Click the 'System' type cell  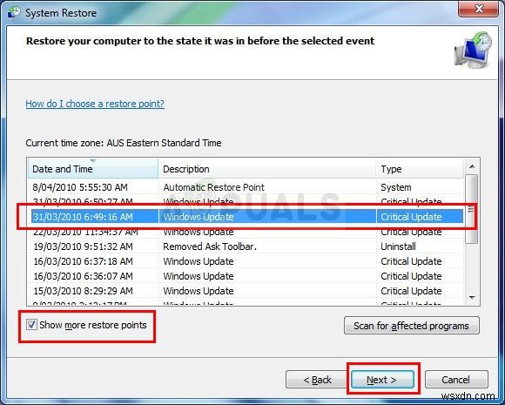click(396, 187)
